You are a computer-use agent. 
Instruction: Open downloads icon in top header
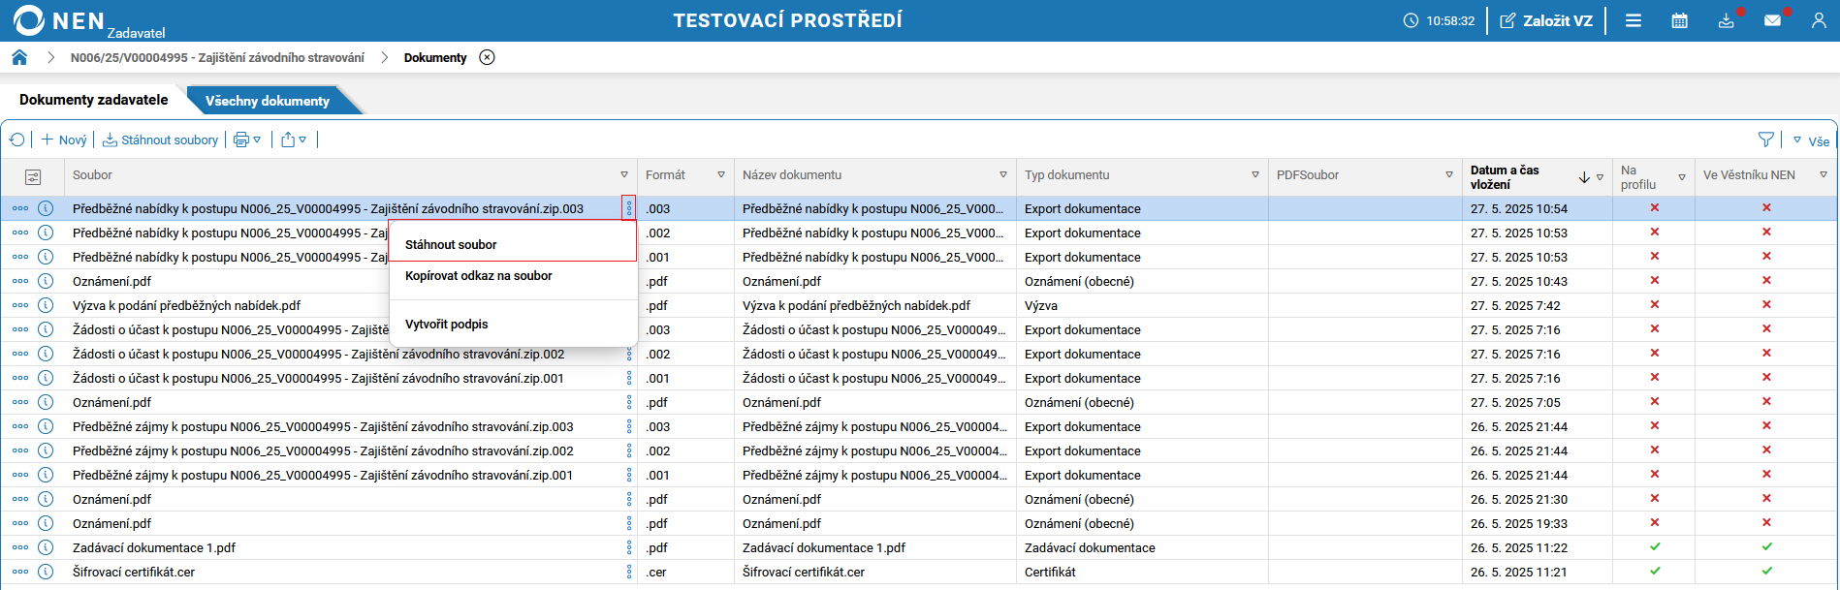1727,20
